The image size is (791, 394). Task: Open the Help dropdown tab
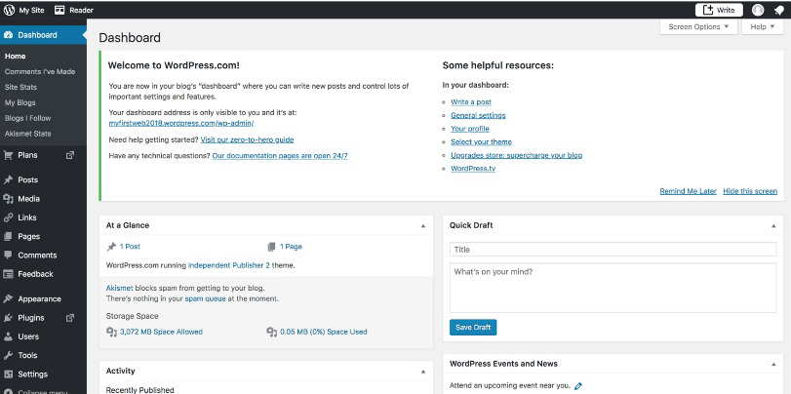coord(763,26)
